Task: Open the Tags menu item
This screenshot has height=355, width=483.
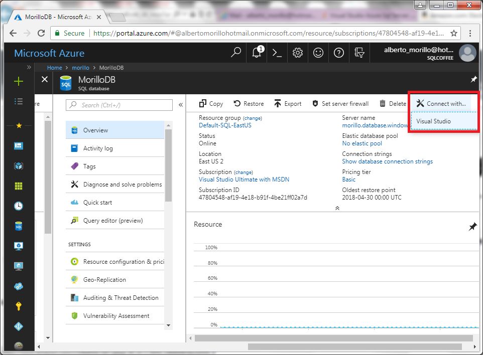Action: point(115,166)
